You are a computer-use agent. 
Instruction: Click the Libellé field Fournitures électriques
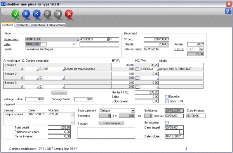coord(72,49)
